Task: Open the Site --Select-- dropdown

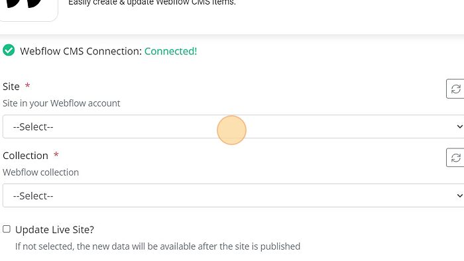Action: click(x=233, y=127)
